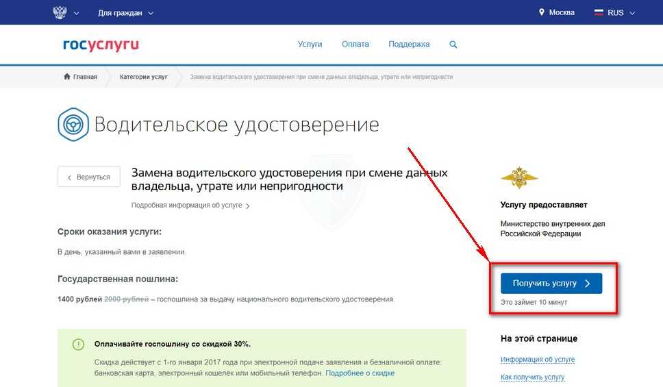This screenshot has width=663, height=387.
Task: Click the 'Как получить услугу' link
Action: [532, 377]
